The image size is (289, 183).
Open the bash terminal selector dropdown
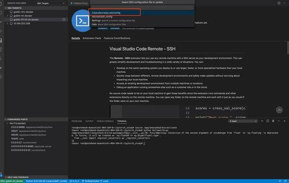[x=243, y=121]
